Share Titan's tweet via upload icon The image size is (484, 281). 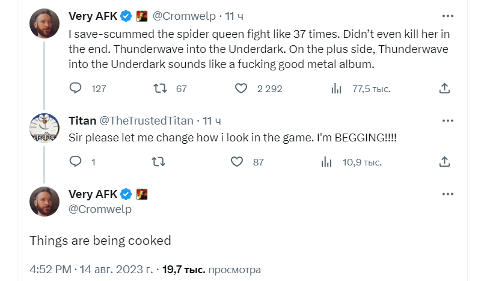(444, 161)
